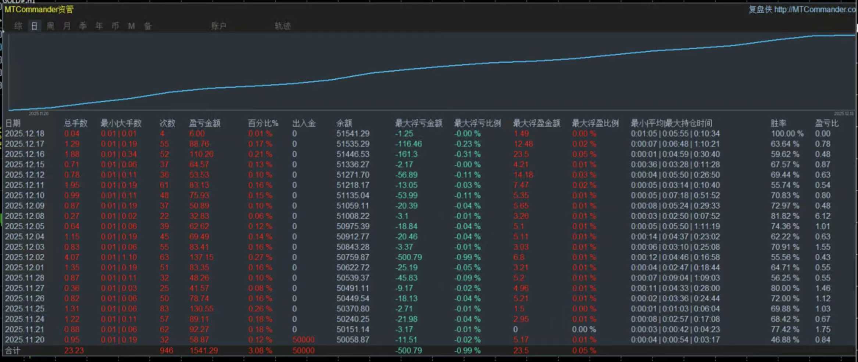The image size is (858, 362).
Task: Switch to the M tab
Action: tap(131, 26)
